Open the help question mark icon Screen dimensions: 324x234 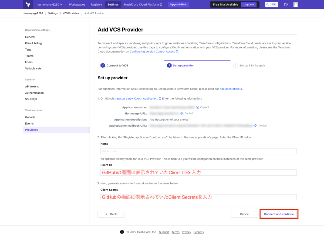pyautogui.click(x=286, y=5)
